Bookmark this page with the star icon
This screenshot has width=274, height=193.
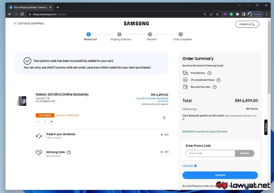click(217, 14)
